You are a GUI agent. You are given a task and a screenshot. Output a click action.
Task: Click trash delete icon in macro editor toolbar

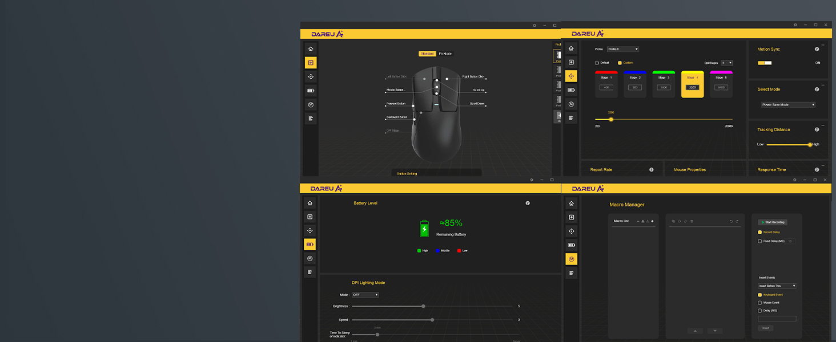692,221
